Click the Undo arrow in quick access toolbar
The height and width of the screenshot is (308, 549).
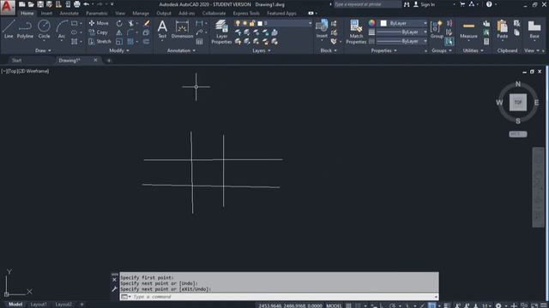86,4
